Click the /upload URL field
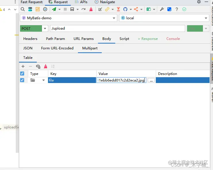 pos(118,28)
